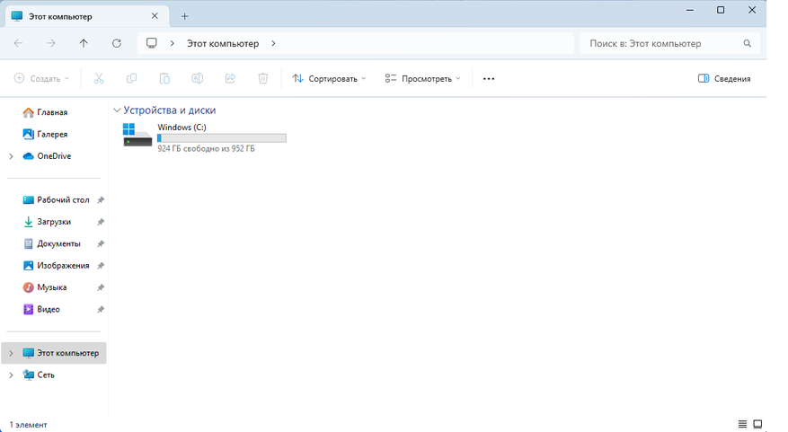Unpin Документы using its pin icon
788x432 pixels.
click(x=101, y=243)
